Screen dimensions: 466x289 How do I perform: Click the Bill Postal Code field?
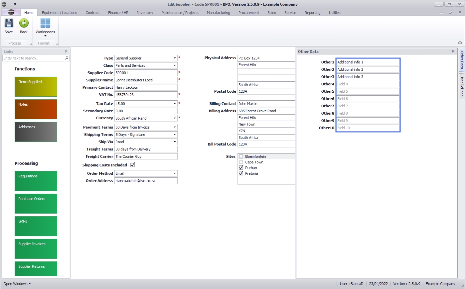pos(266,144)
